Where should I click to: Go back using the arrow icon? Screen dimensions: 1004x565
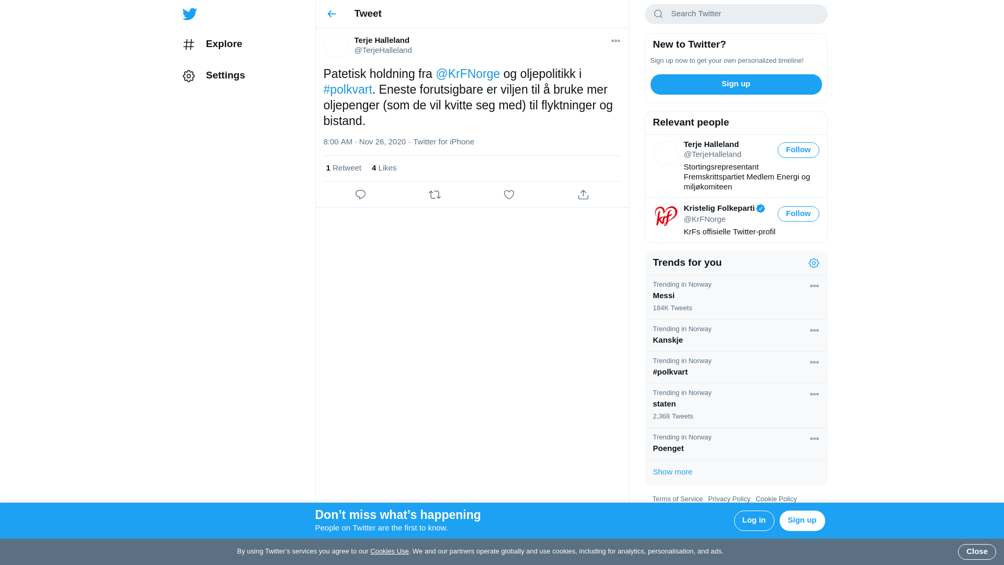tap(332, 14)
